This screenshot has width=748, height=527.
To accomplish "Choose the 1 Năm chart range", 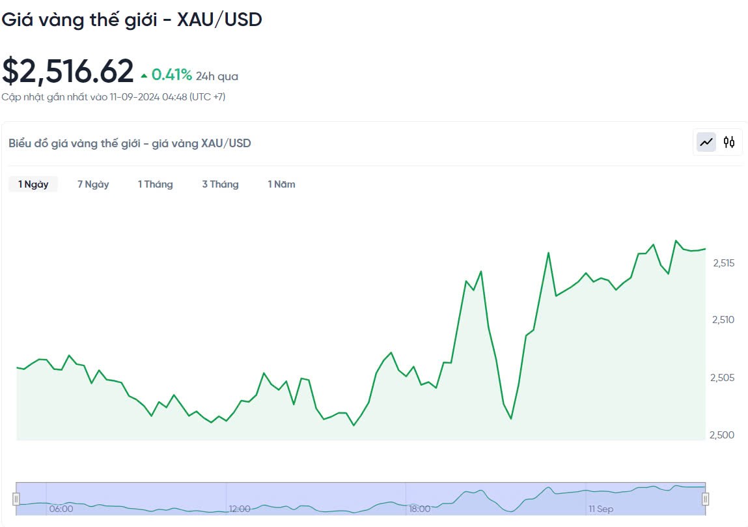I will tap(281, 184).
